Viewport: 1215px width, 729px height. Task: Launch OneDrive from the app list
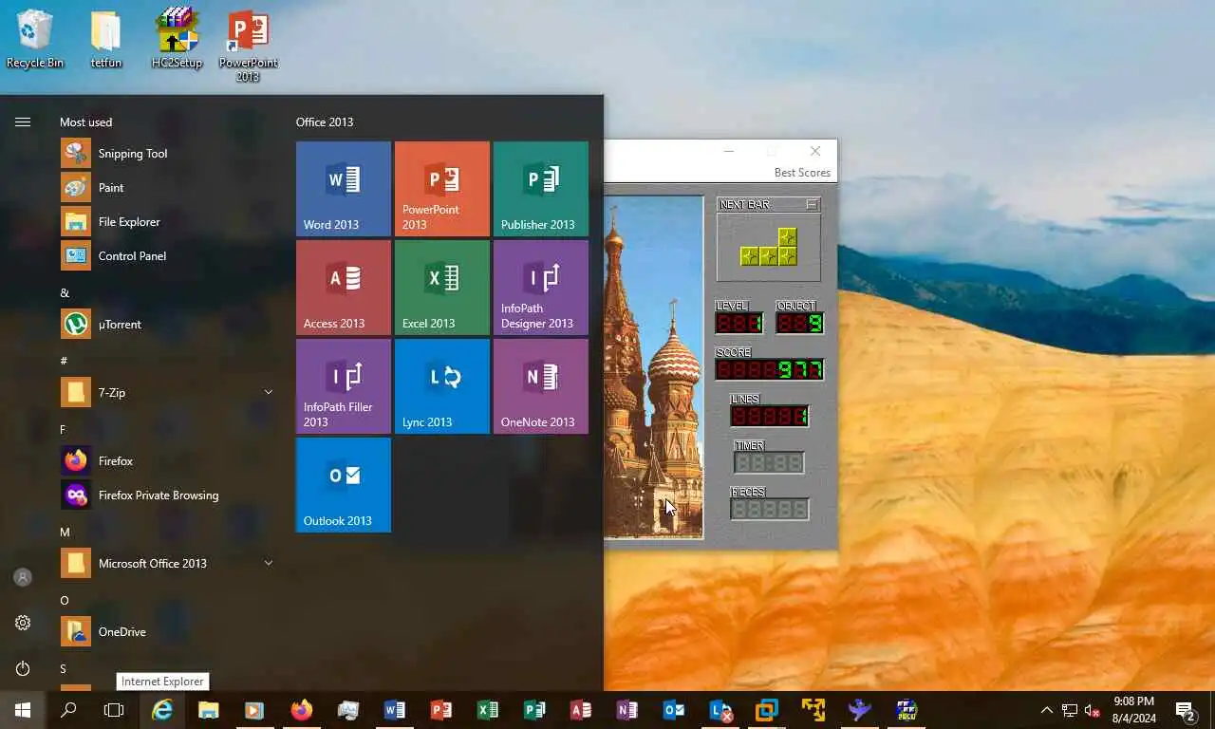167,631
